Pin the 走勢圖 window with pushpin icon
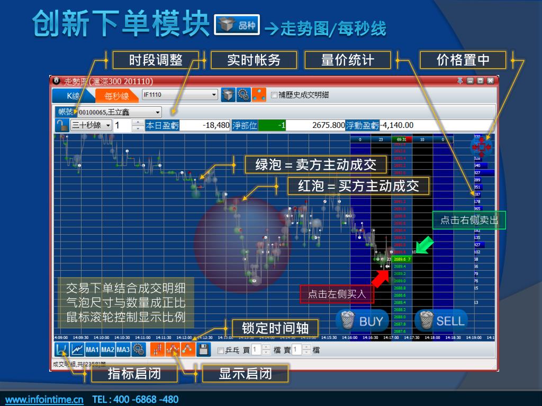Screen dimensions: 542x406 coord(460,81)
